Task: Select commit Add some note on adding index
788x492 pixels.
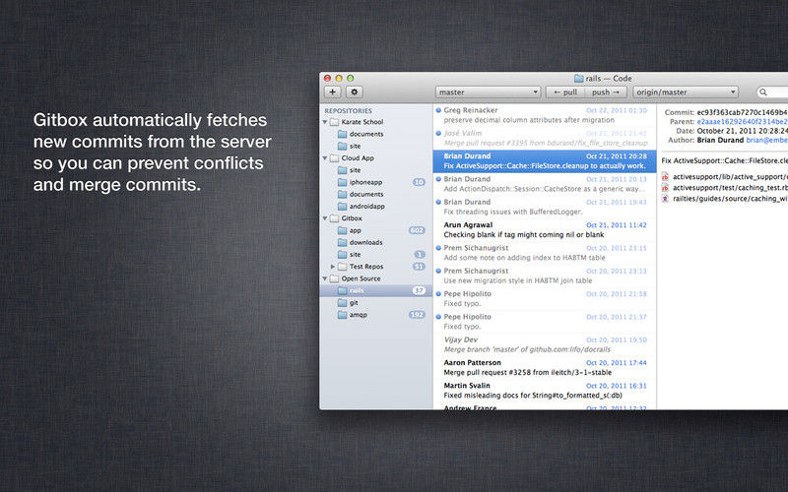Action: point(545,253)
